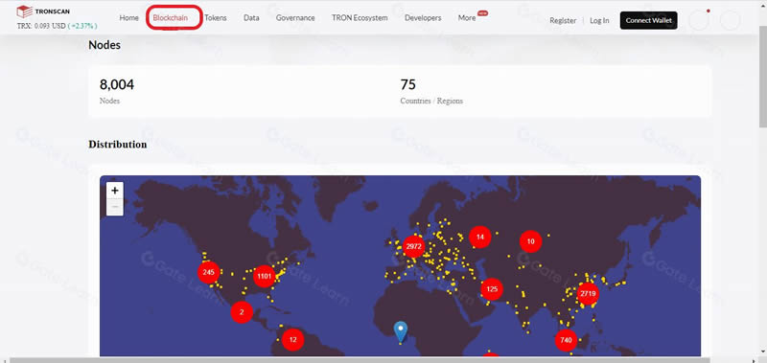Screen dimensions: 767x363
Task: Select the 2719 cluster over China
Action: [588, 294]
